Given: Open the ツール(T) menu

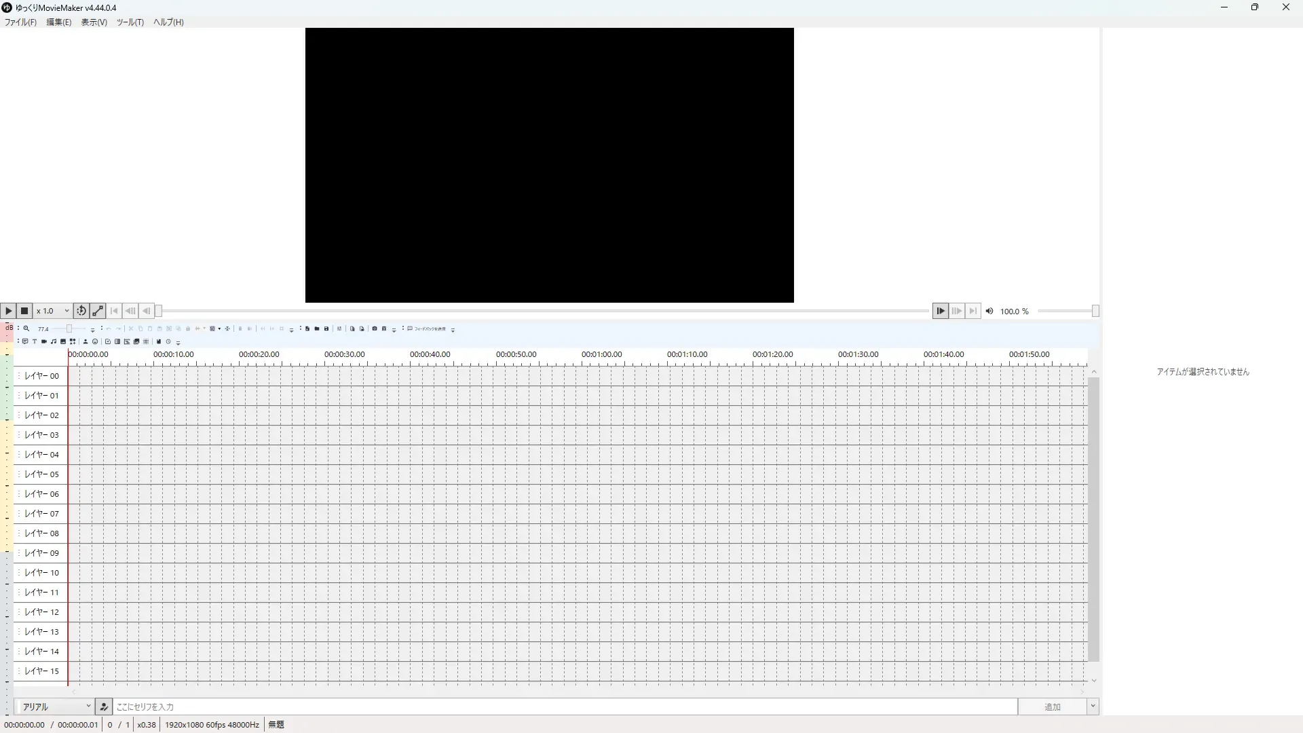Looking at the screenshot, I should pyautogui.click(x=130, y=22).
